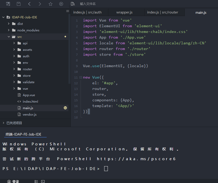Select the env folder label
Image resolution: width=218 pixels, height=183 pixels.
[25, 63]
